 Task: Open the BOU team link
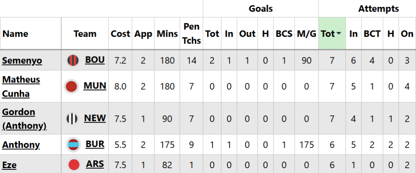click(x=95, y=60)
